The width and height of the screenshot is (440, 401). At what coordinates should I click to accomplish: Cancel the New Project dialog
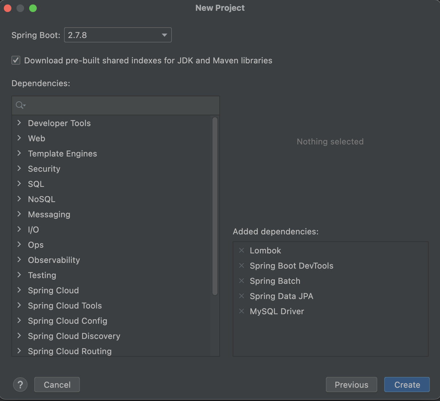(57, 385)
